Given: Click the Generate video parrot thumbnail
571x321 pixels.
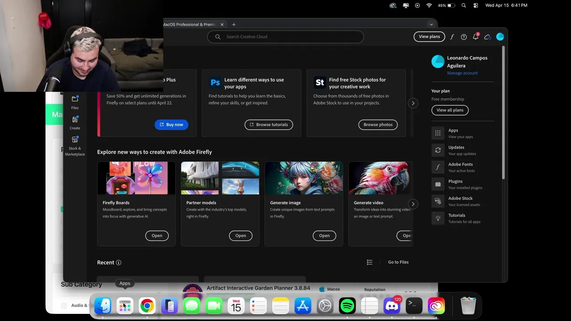Looking at the screenshot, I should [x=381, y=178].
